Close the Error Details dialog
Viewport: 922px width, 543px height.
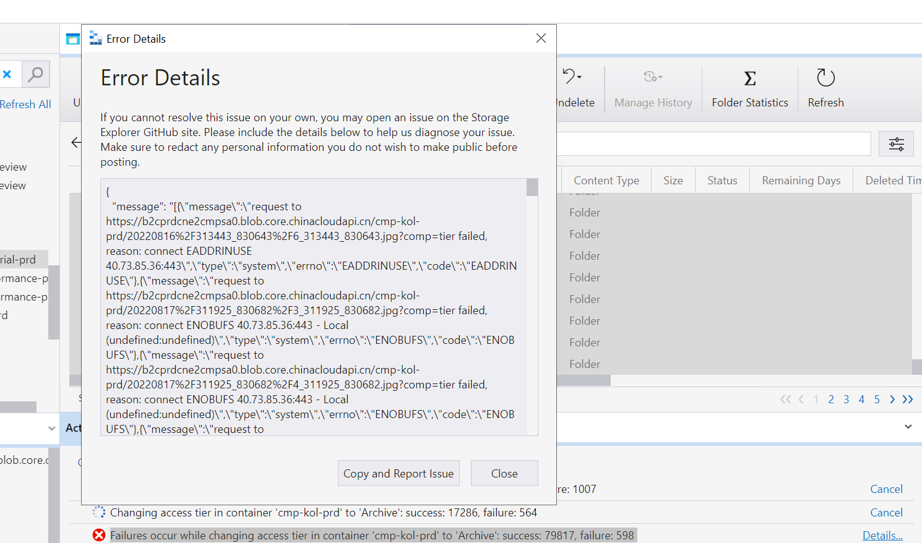541,38
